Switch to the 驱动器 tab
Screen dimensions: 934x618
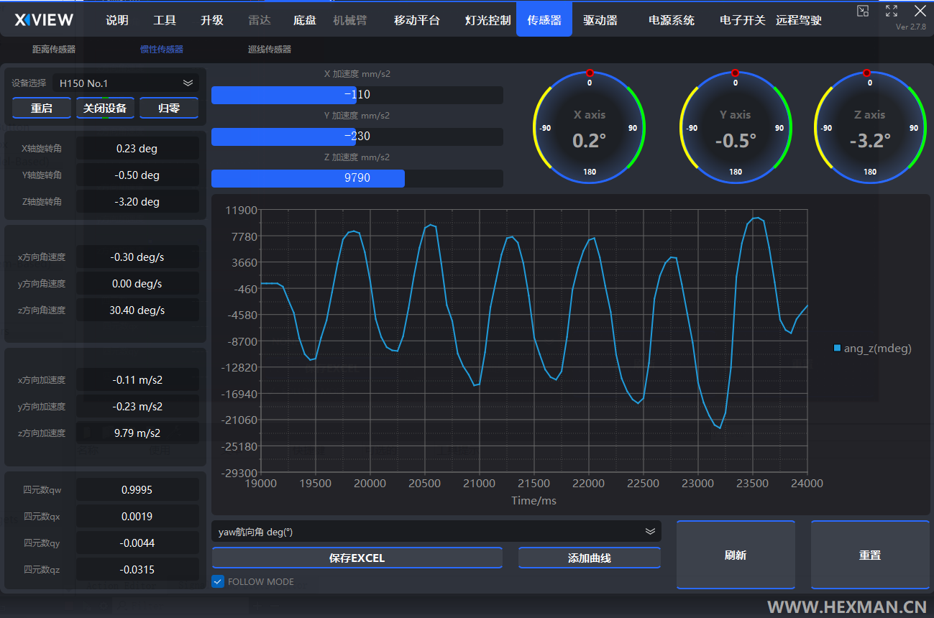[600, 20]
